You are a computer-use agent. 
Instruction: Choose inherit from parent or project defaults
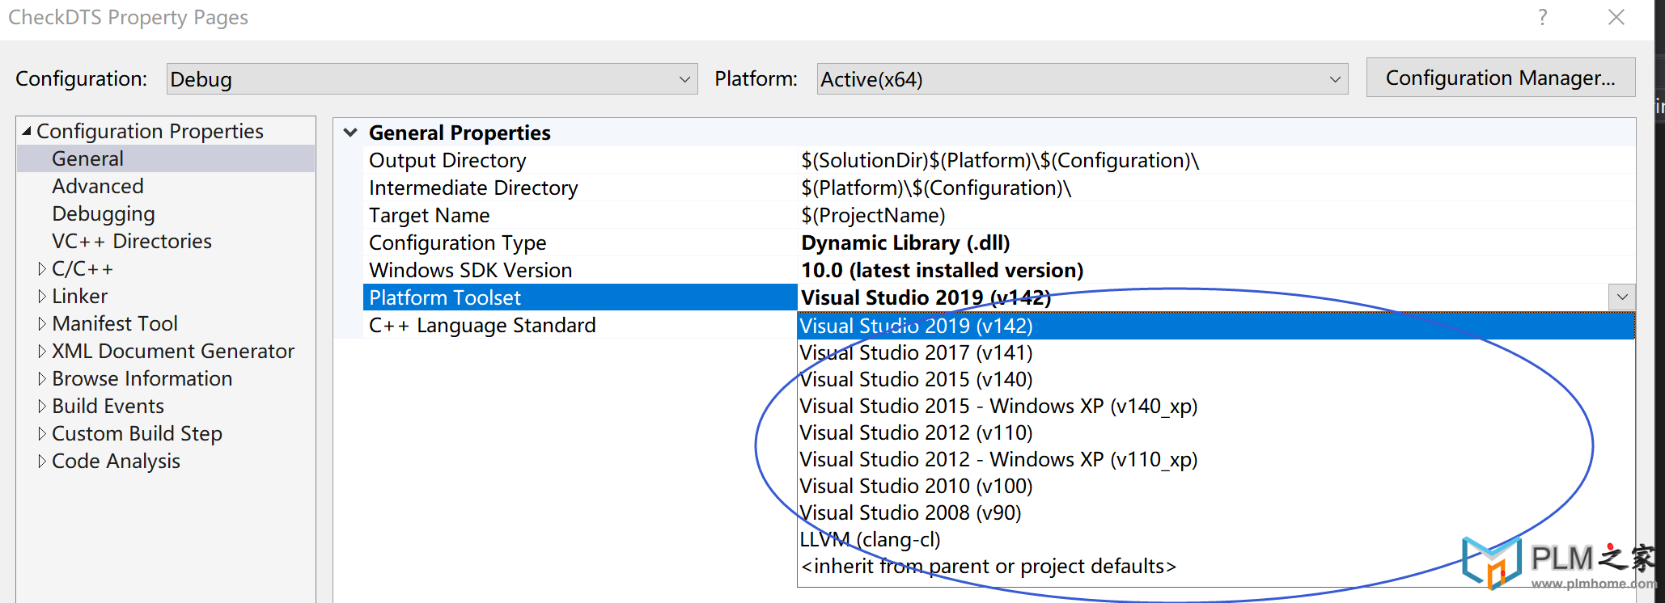1216,566
